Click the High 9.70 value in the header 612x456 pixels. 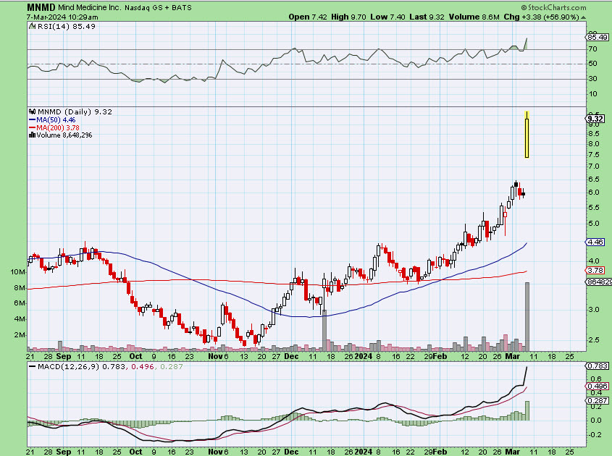[348, 17]
